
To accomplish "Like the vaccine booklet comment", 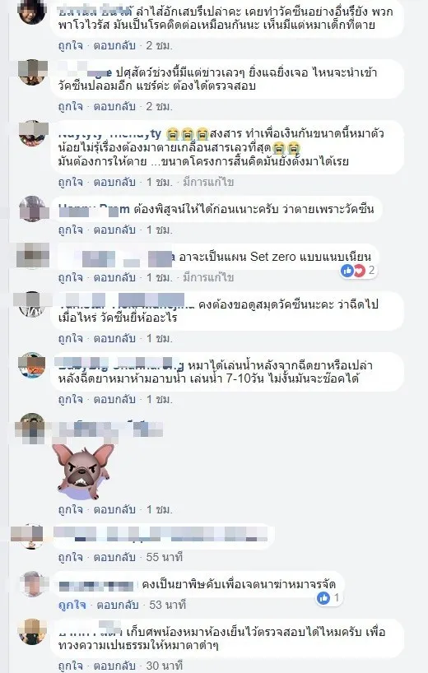I will pyautogui.click(x=71, y=339).
